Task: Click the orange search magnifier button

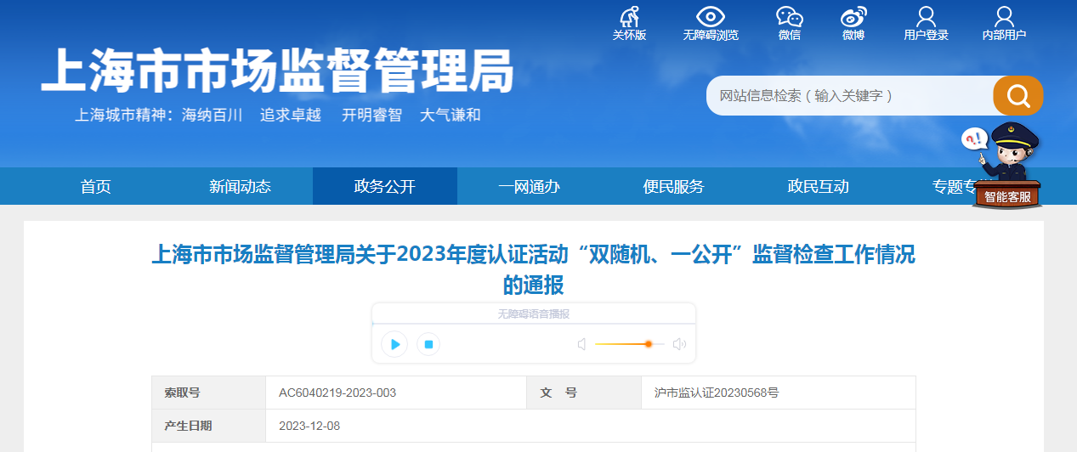Action: tap(1017, 95)
